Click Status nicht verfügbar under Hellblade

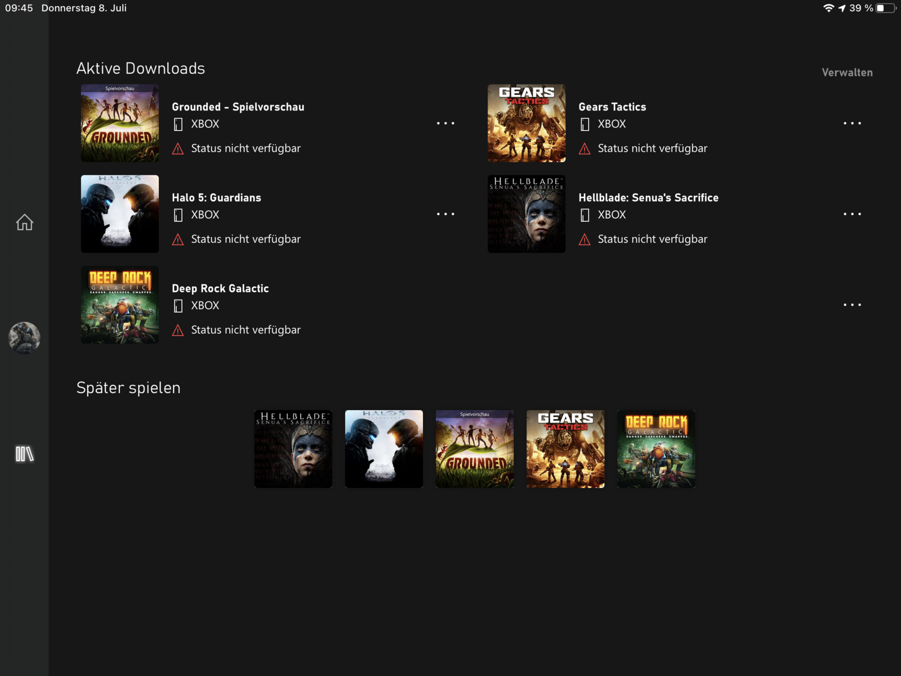[652, 239]
